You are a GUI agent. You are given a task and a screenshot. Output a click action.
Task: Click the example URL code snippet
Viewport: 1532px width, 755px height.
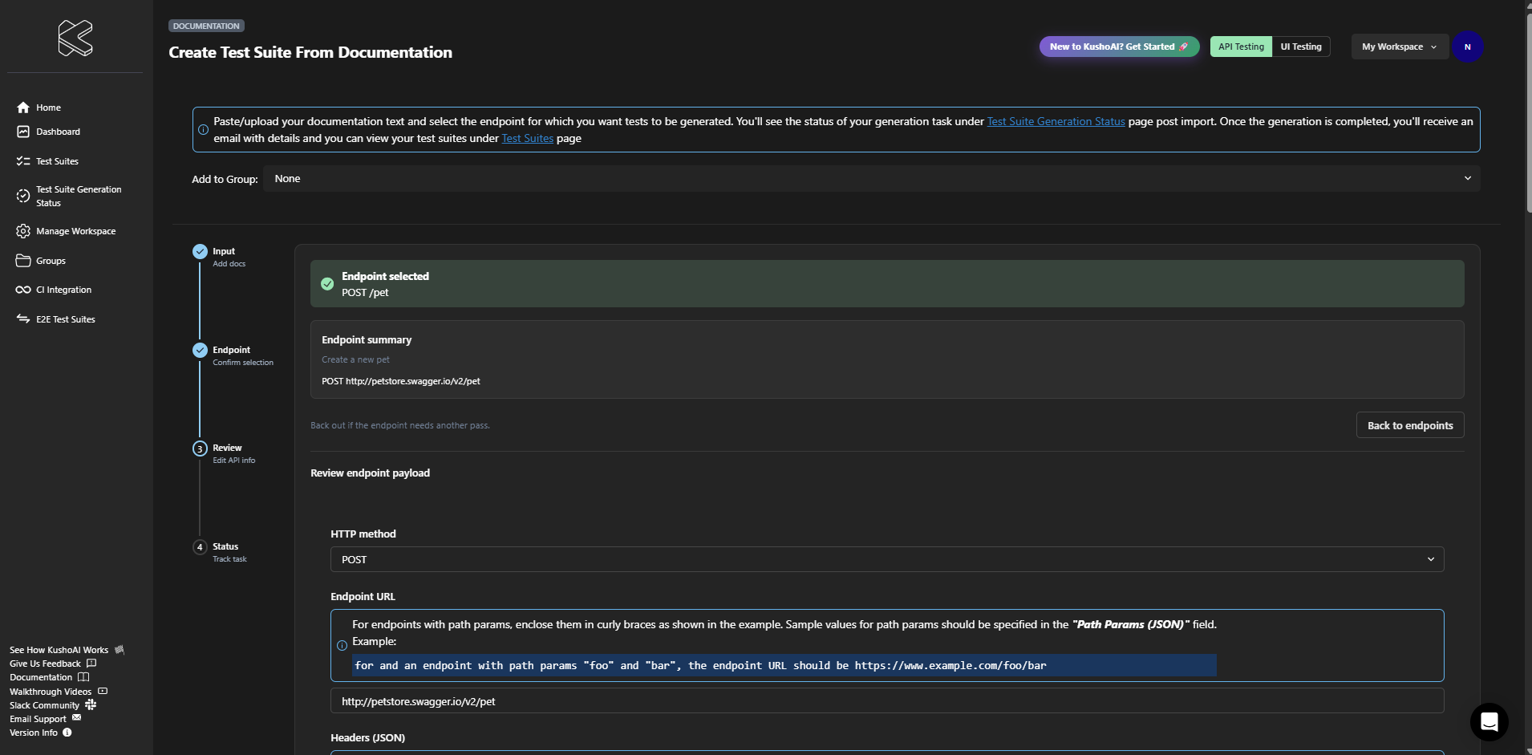(784, 665)
